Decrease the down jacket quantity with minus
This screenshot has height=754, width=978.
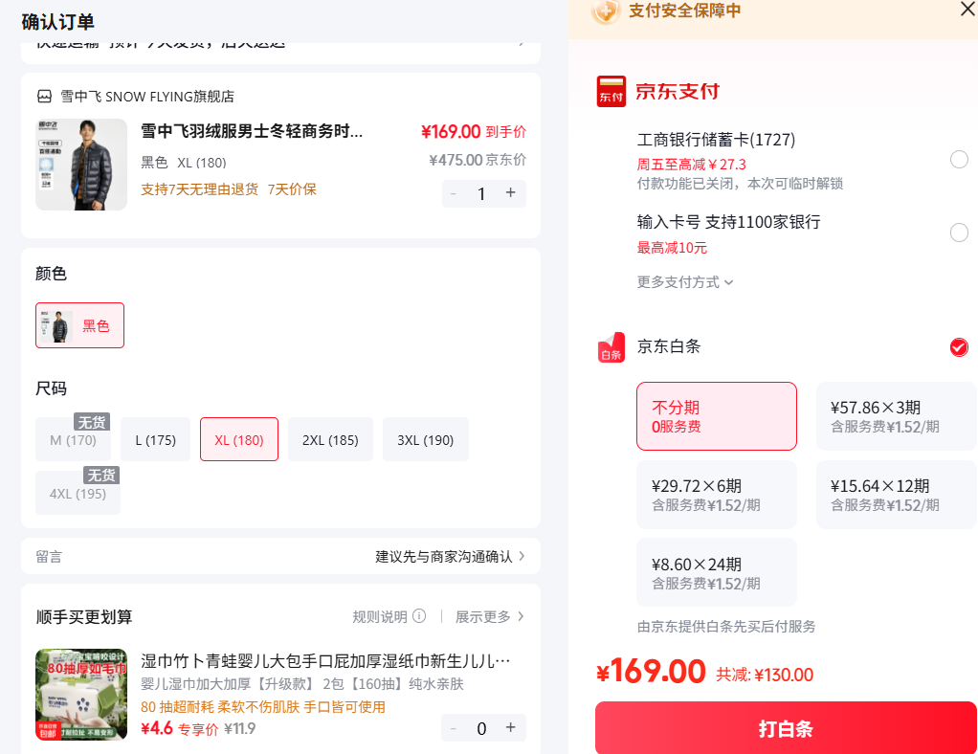pyautogui.click(x=454, y=193)
